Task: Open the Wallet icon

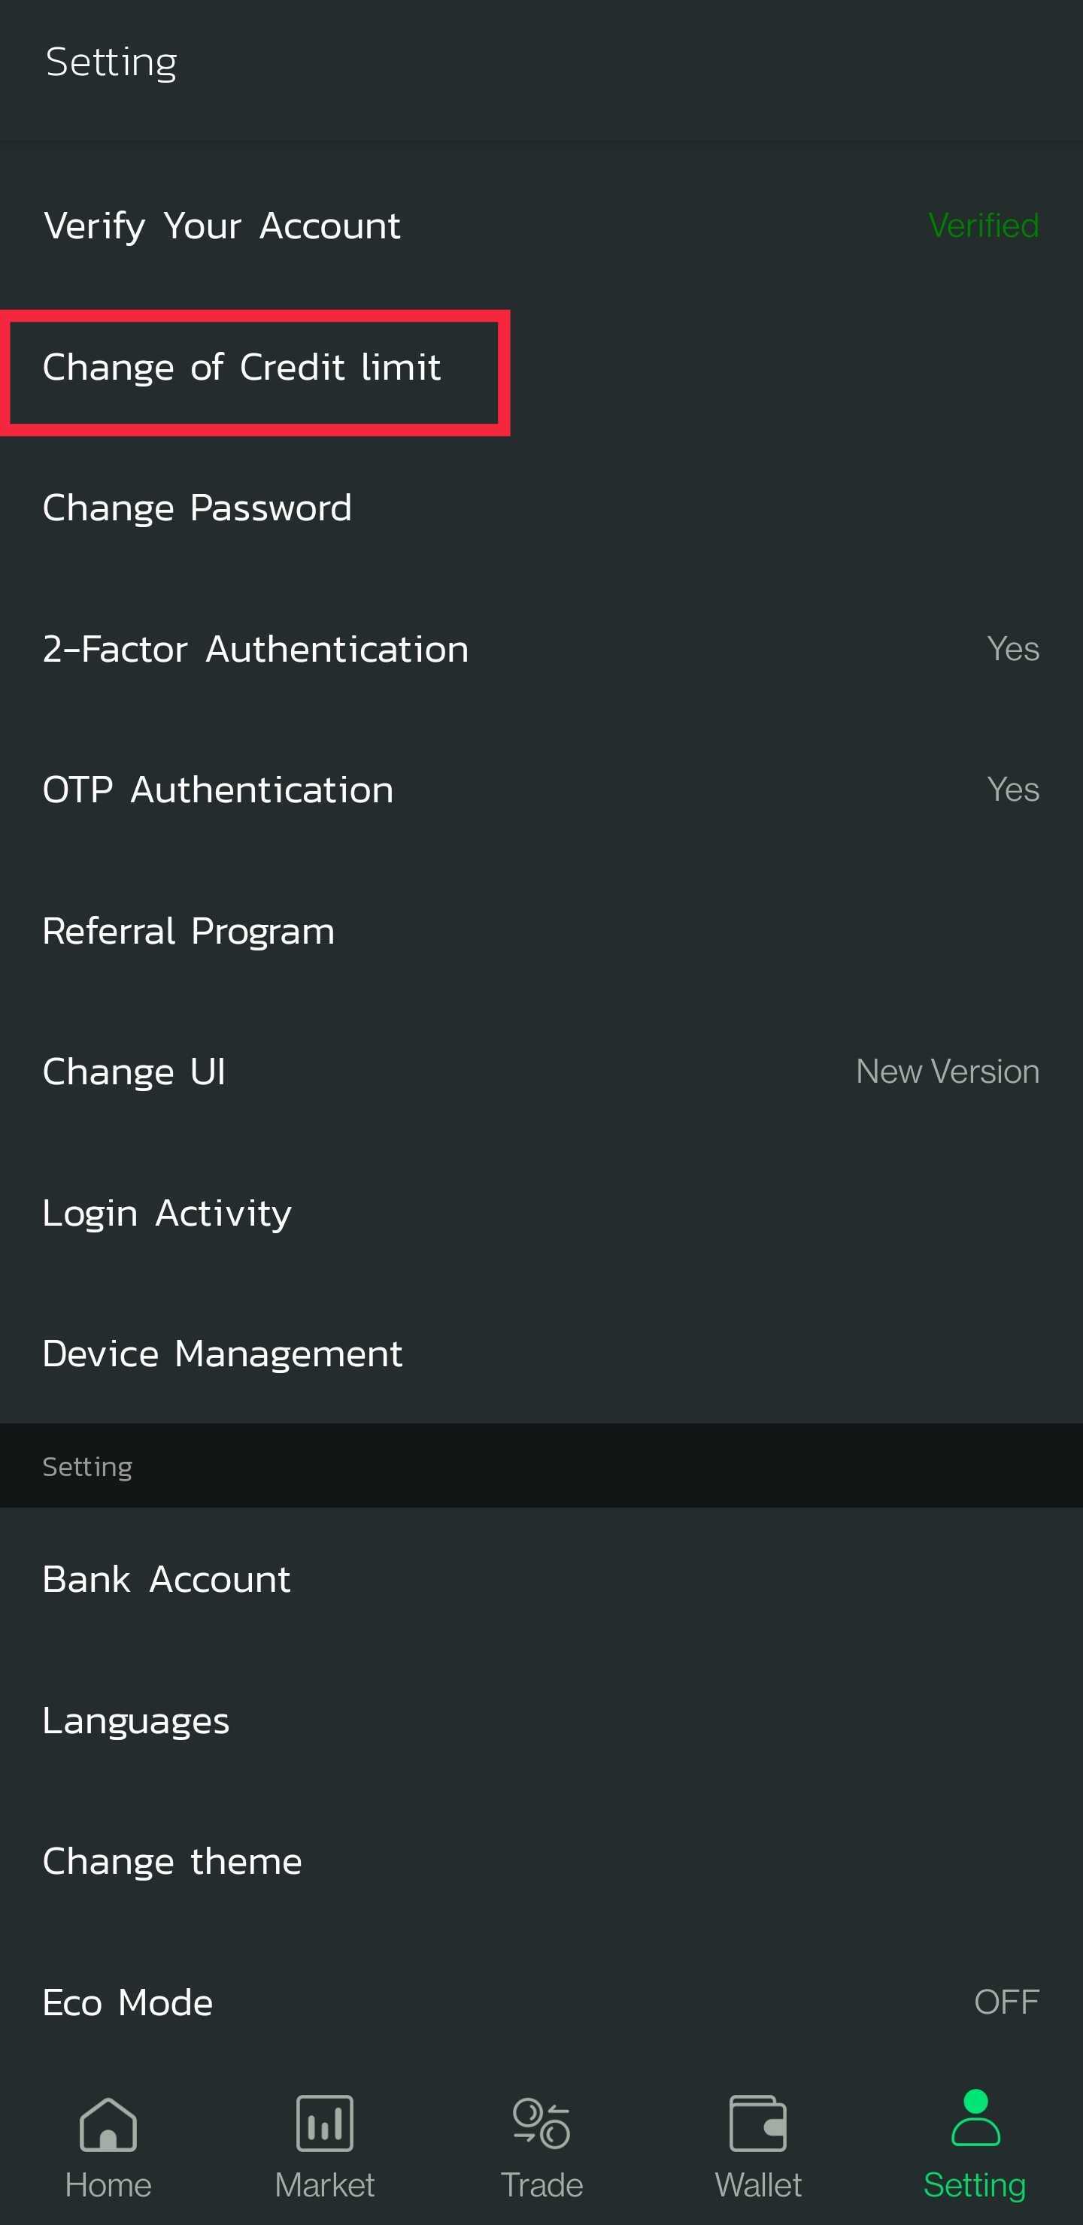Action: coord(757,2125)
